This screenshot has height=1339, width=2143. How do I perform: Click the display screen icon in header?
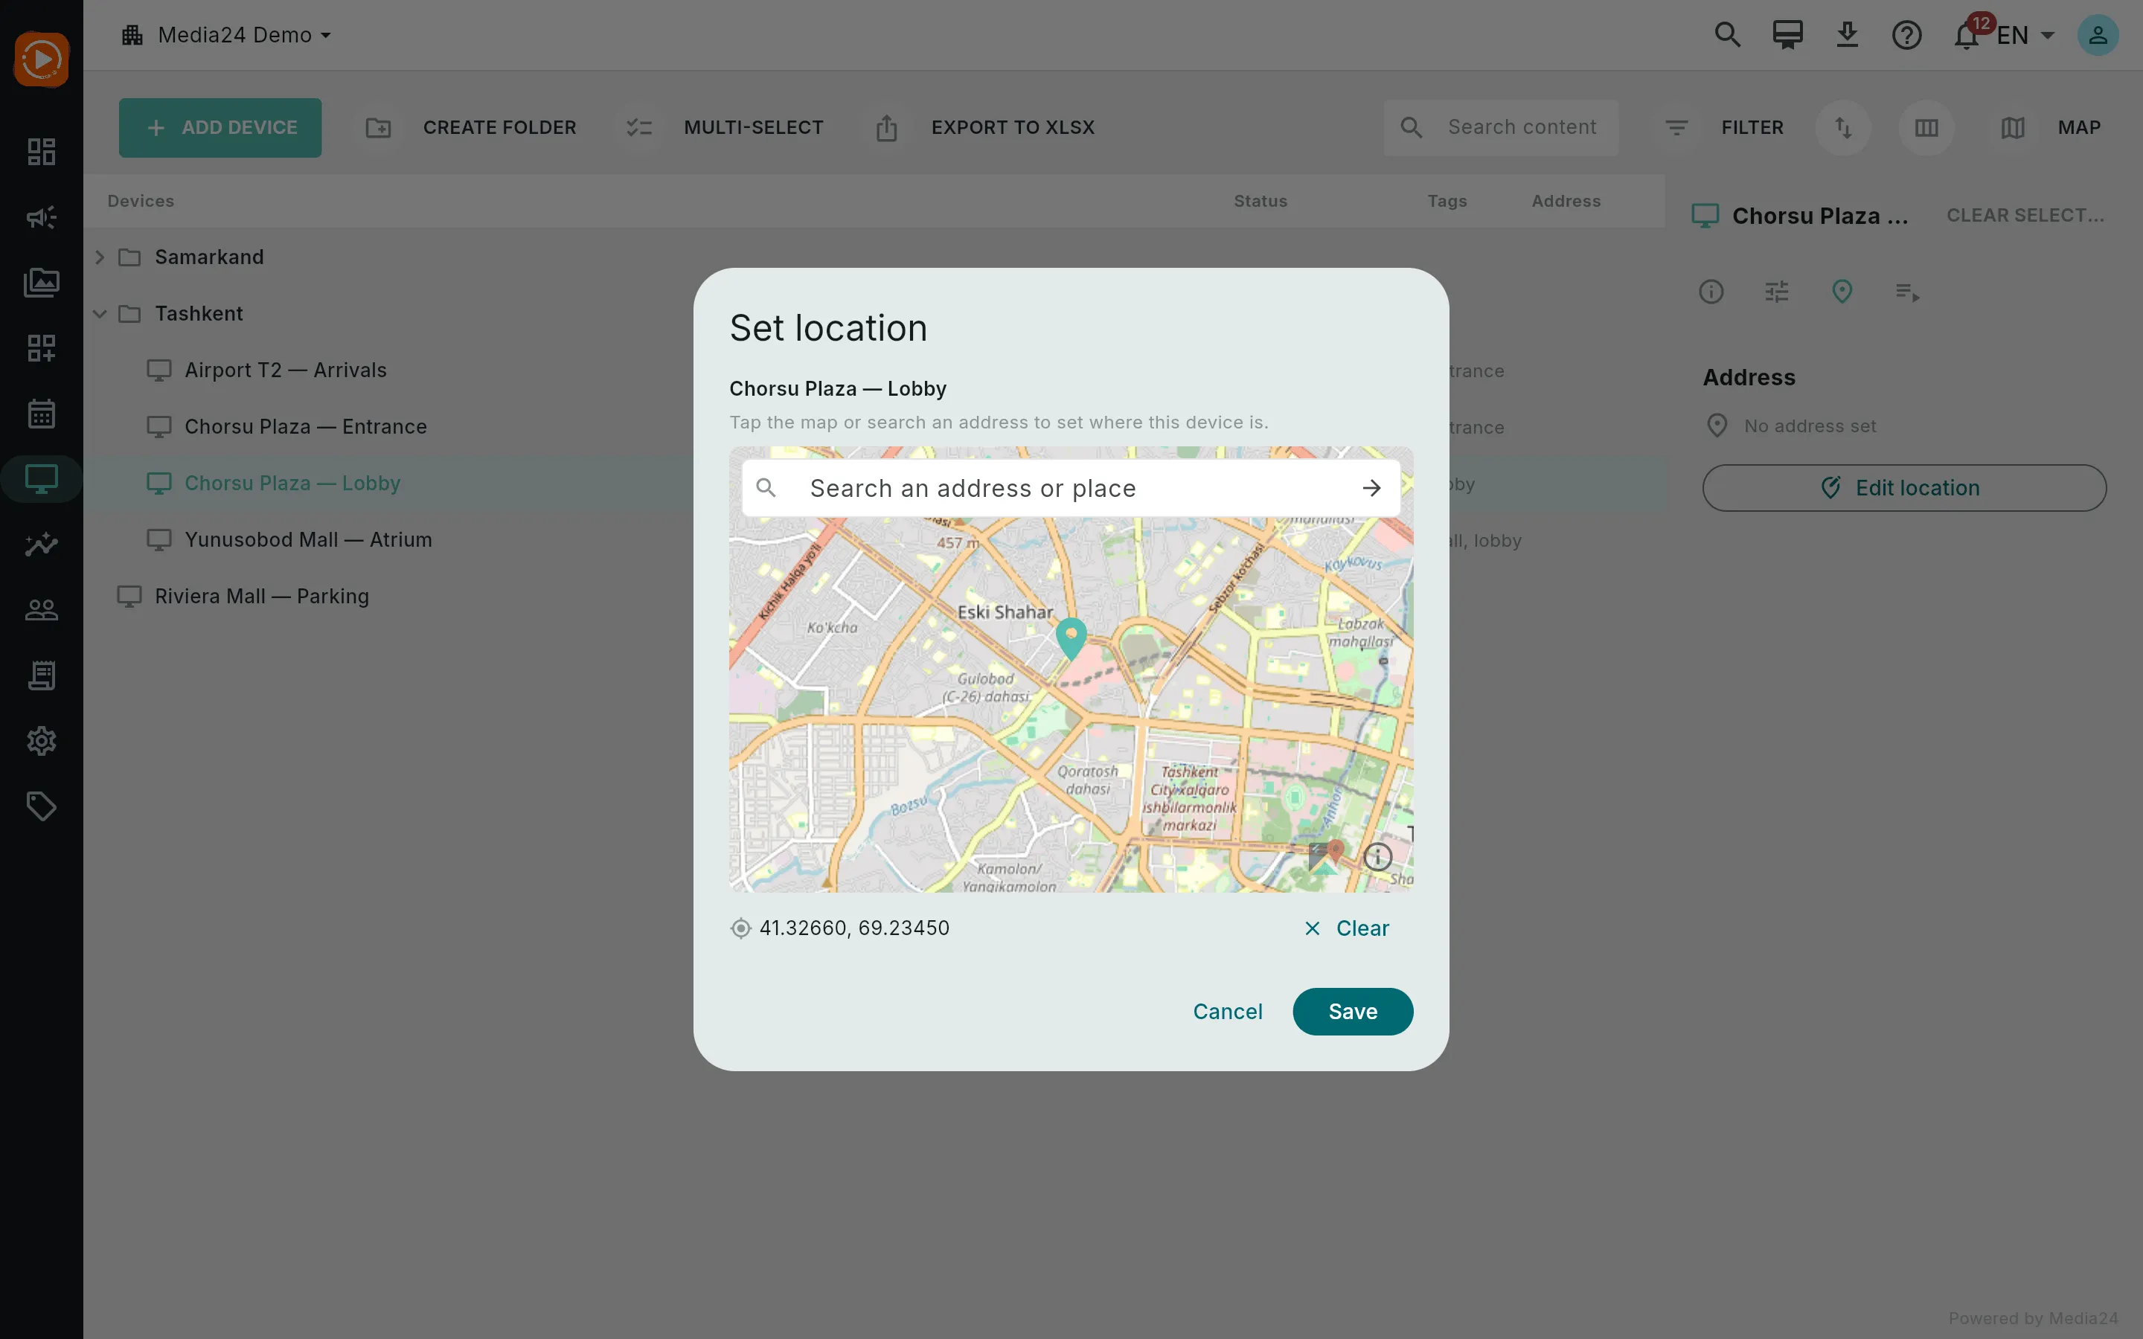click(1788, 34)
